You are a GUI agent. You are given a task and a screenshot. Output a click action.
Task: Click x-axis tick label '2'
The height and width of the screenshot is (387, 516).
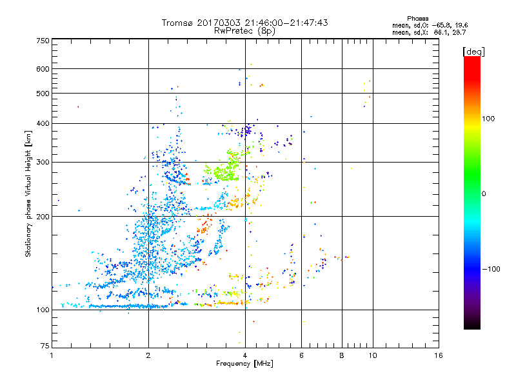pyautogui.click(x=148, y=355)
